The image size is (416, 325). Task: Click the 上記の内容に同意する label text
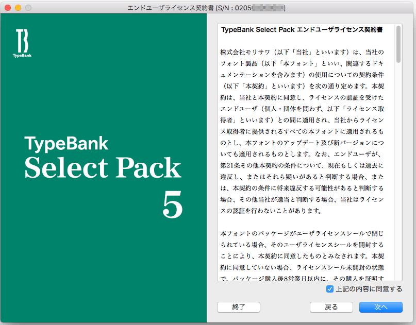369,289
